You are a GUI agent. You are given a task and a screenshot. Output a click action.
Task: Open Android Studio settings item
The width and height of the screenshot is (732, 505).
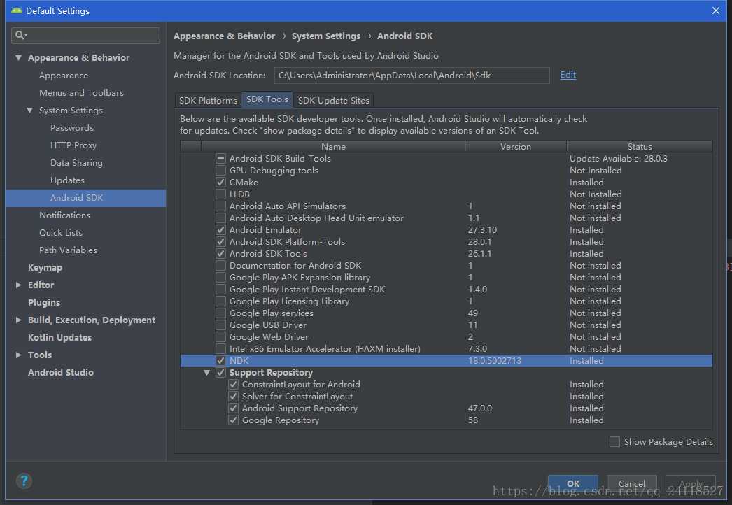[x=61, y=372]
